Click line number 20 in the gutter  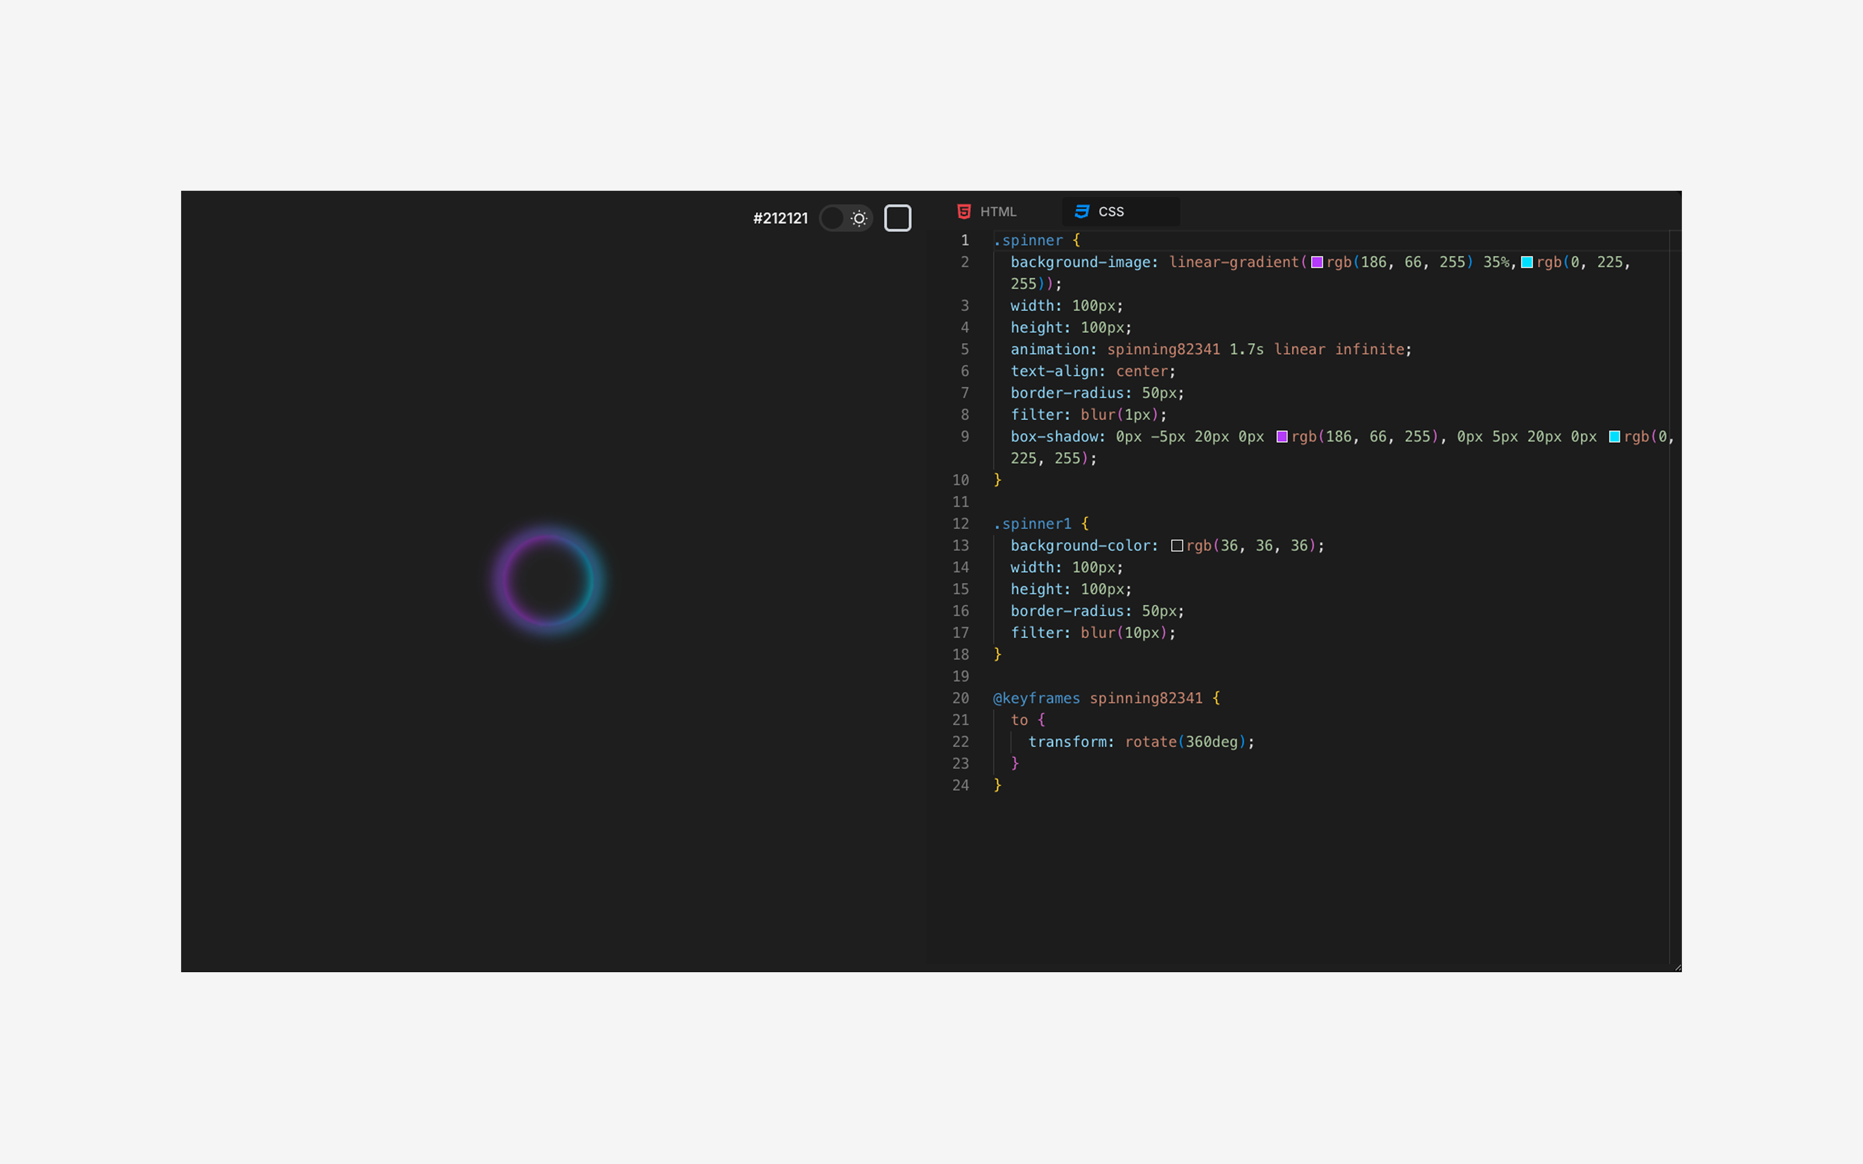[961, 698]
